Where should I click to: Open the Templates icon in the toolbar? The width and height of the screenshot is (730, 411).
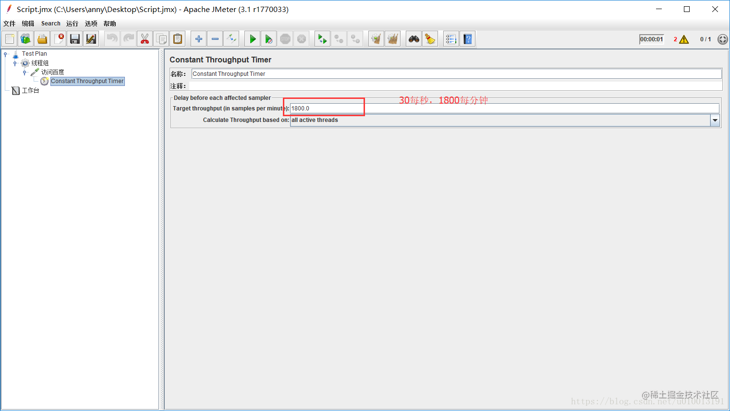coord(26,39)
